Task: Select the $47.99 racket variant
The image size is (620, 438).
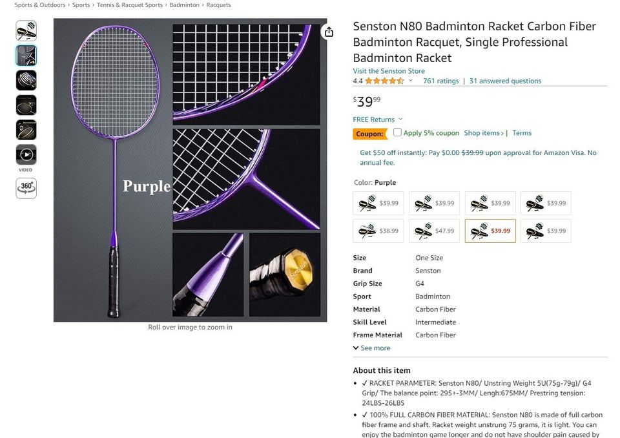Action: [434, 230]
